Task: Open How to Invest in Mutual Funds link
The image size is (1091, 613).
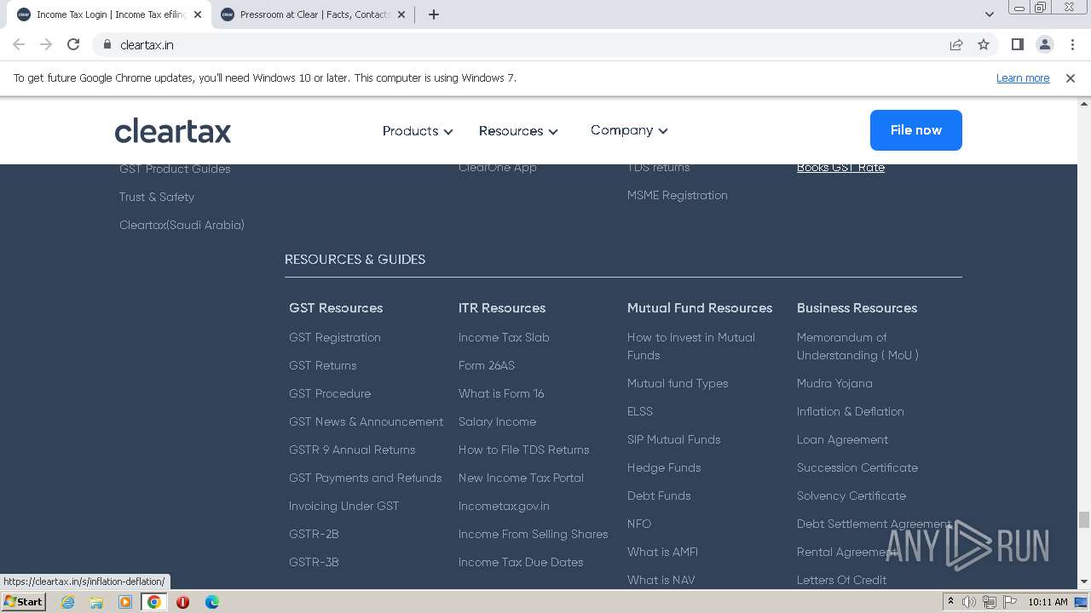Action: (x=691, y=347)
